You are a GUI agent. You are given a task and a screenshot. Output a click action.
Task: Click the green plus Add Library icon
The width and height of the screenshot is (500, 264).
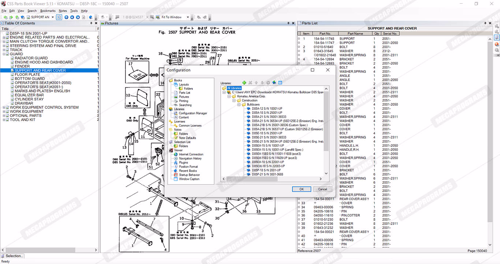point(245,83)
